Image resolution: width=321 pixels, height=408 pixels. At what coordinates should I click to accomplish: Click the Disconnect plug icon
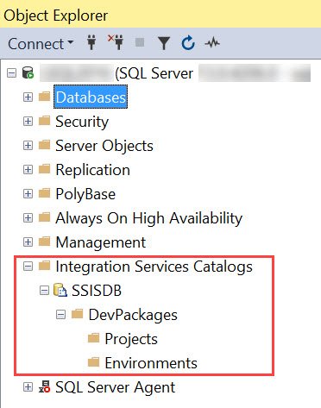116,42
